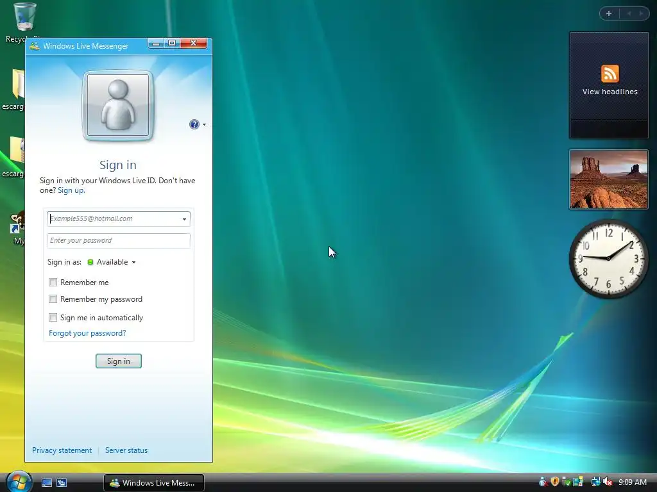Follow the Forgot your password? link

click(87, 333)
